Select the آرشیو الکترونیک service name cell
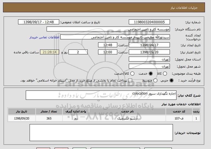This screenshot has height=149, width=211. point(127,118)
